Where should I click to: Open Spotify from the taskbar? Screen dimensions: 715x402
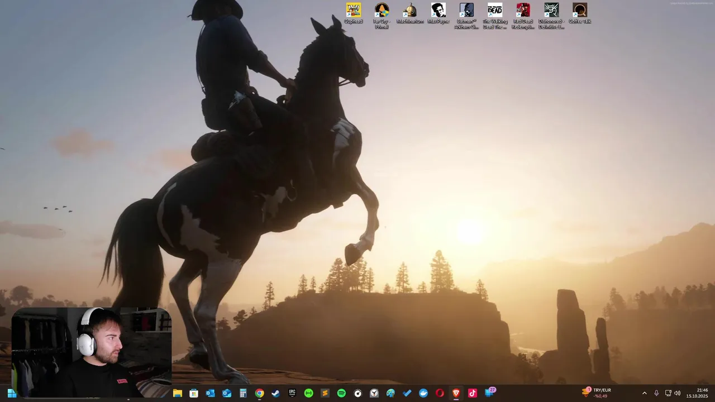pos(341,393)
